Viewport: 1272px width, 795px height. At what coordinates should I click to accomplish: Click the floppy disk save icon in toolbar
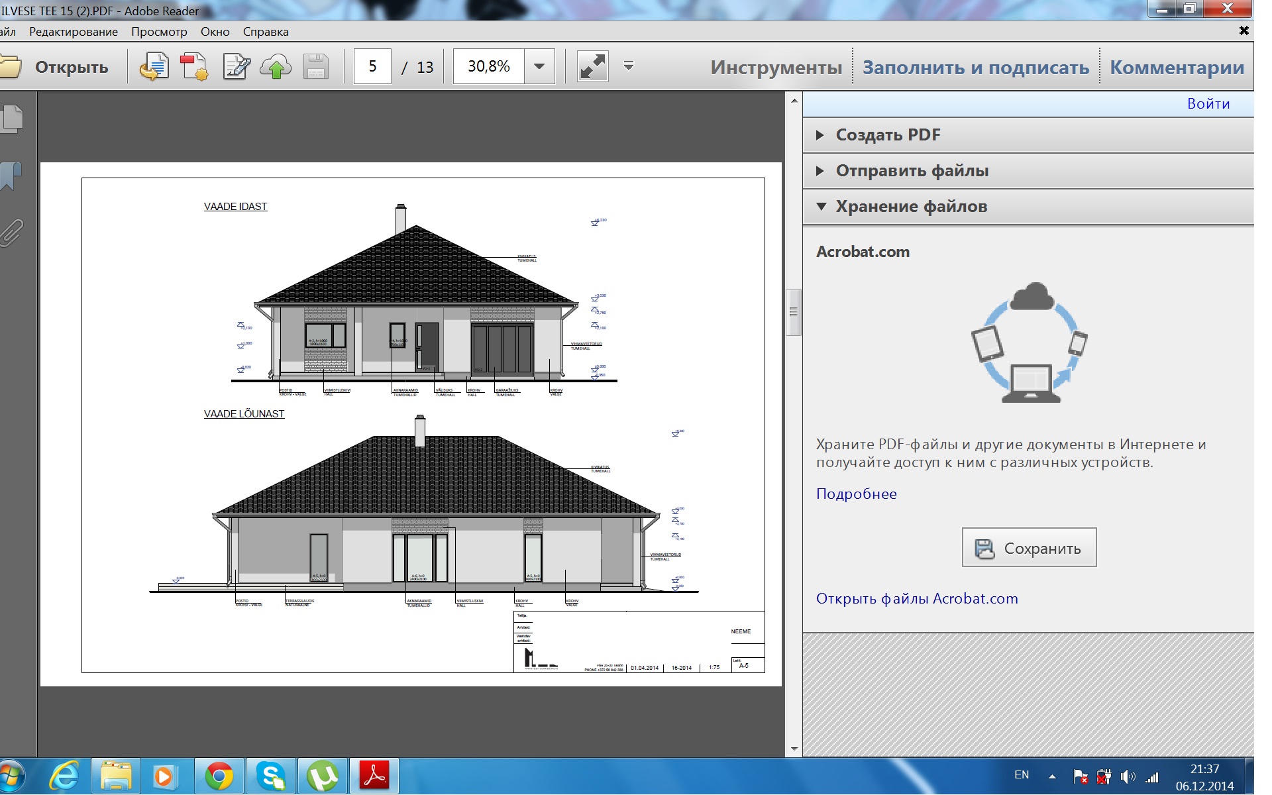tap(316, 67)
